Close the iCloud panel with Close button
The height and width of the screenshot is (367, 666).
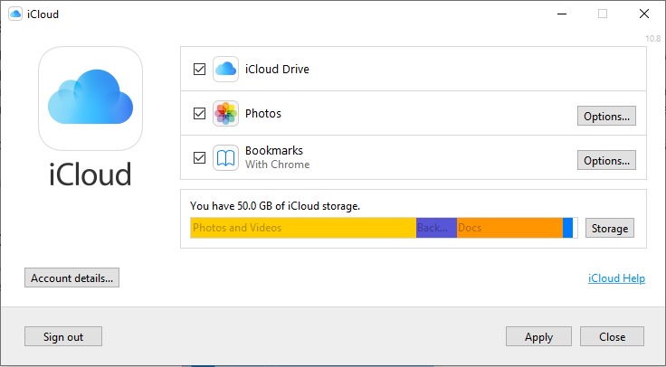point(612,336)
